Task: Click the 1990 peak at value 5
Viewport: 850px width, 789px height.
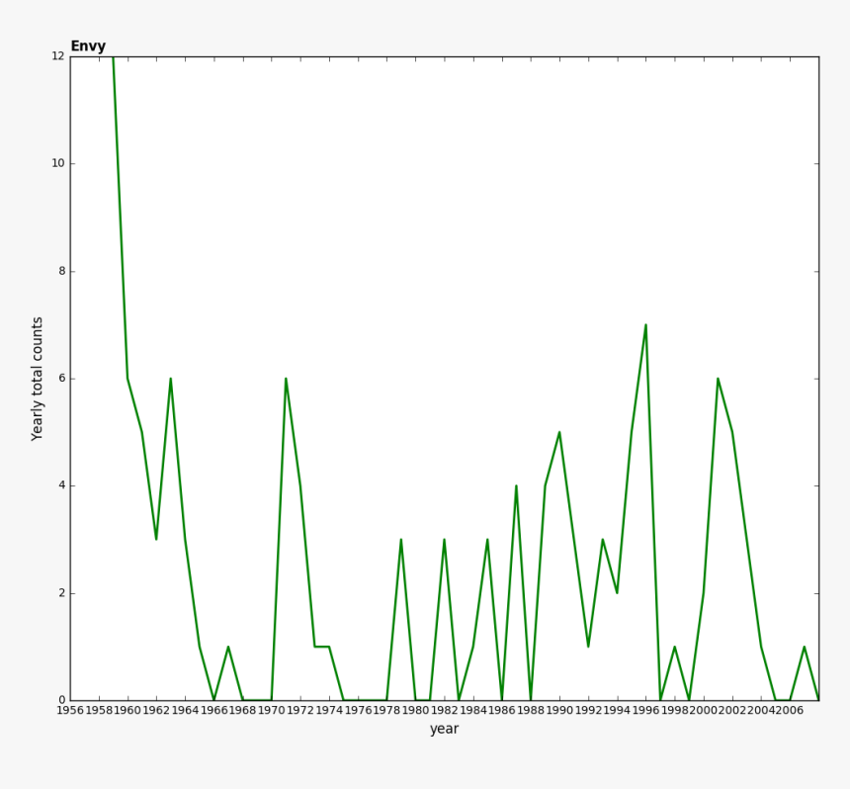Action: (x=559, y=432)
